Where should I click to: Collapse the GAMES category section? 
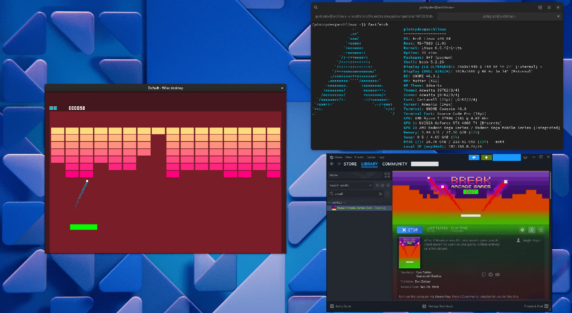click(x=330, y=202)
